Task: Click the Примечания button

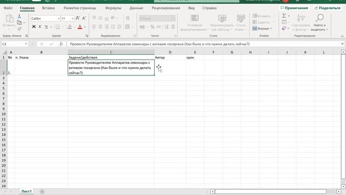Action: tap(294, 8)
